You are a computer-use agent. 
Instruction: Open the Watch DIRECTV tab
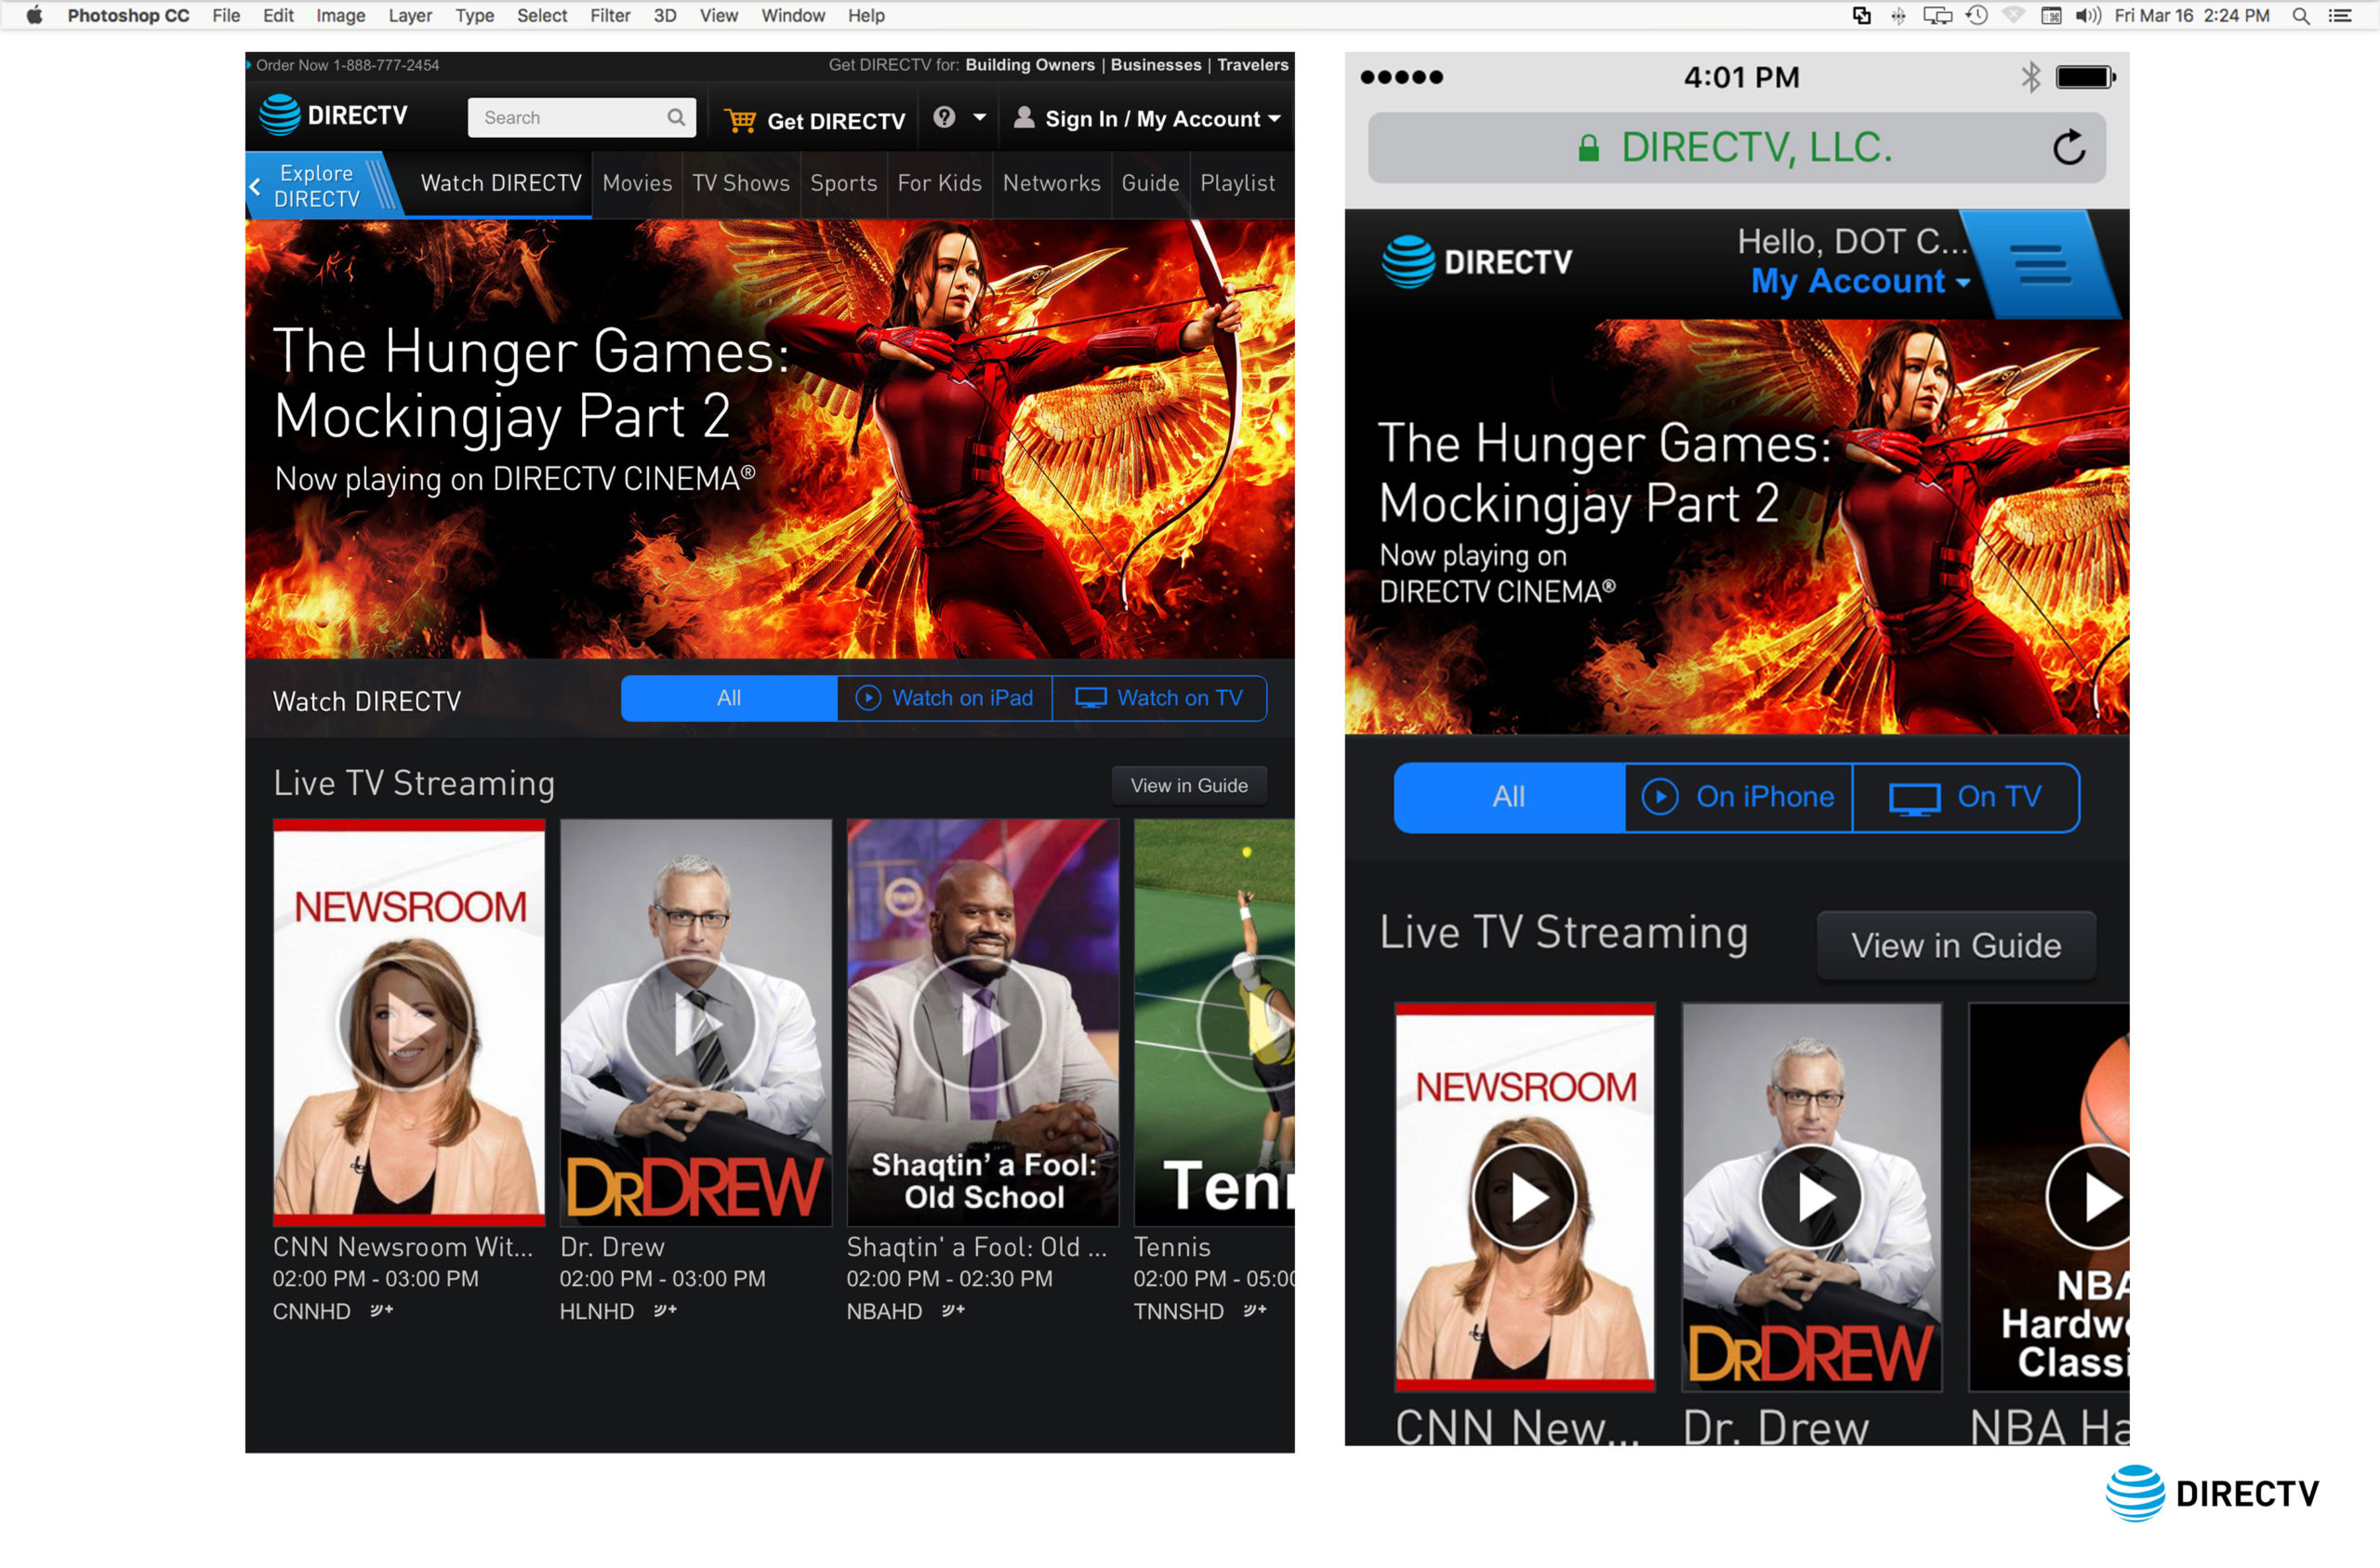[x=501, y=183]
